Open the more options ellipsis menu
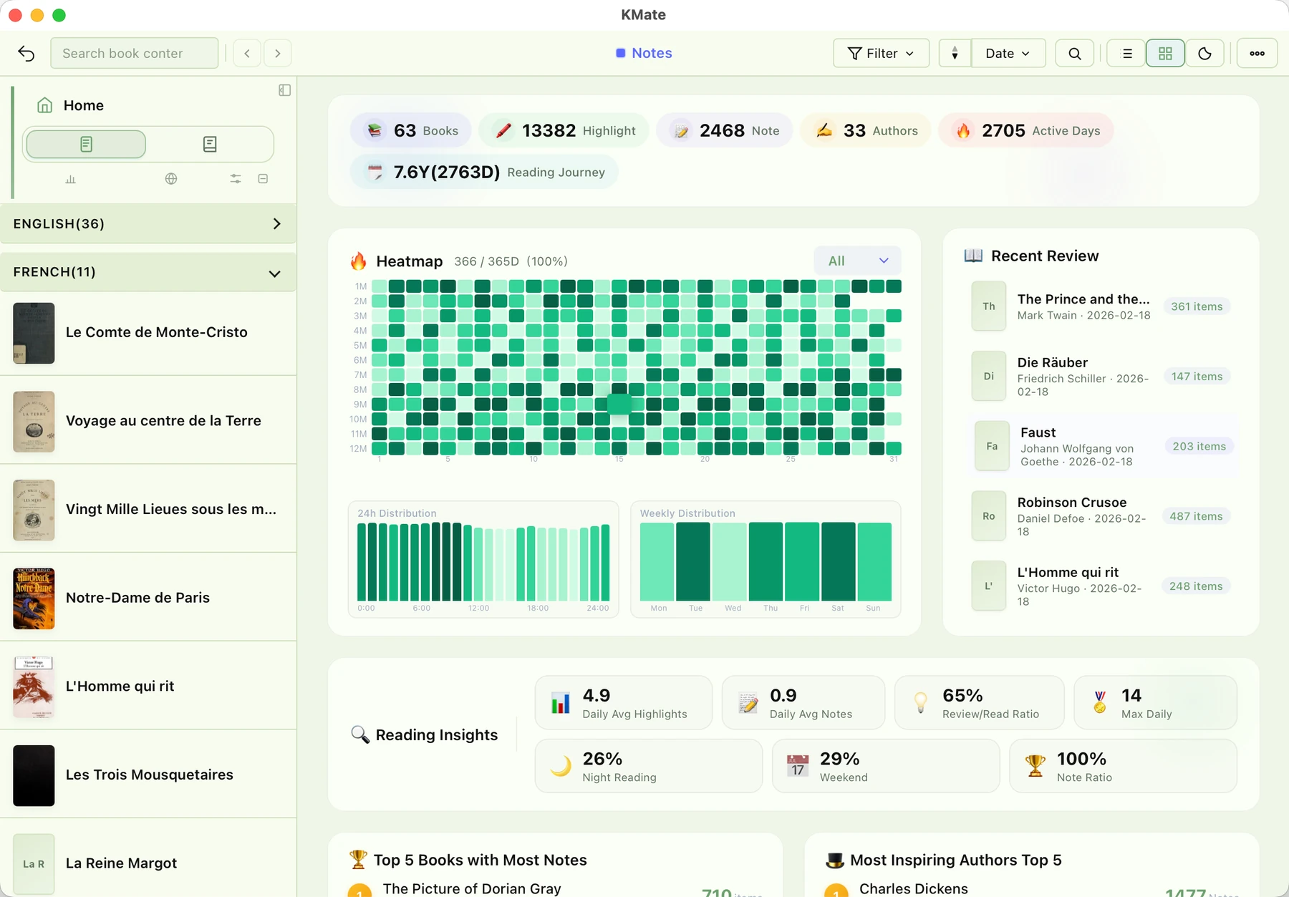 point(1257,53)
